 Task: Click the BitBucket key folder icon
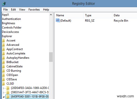pos(4,62)
